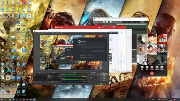The image size is (180, 101).
Task: Open source properties with the Sources gear icon
Action: 52,82
